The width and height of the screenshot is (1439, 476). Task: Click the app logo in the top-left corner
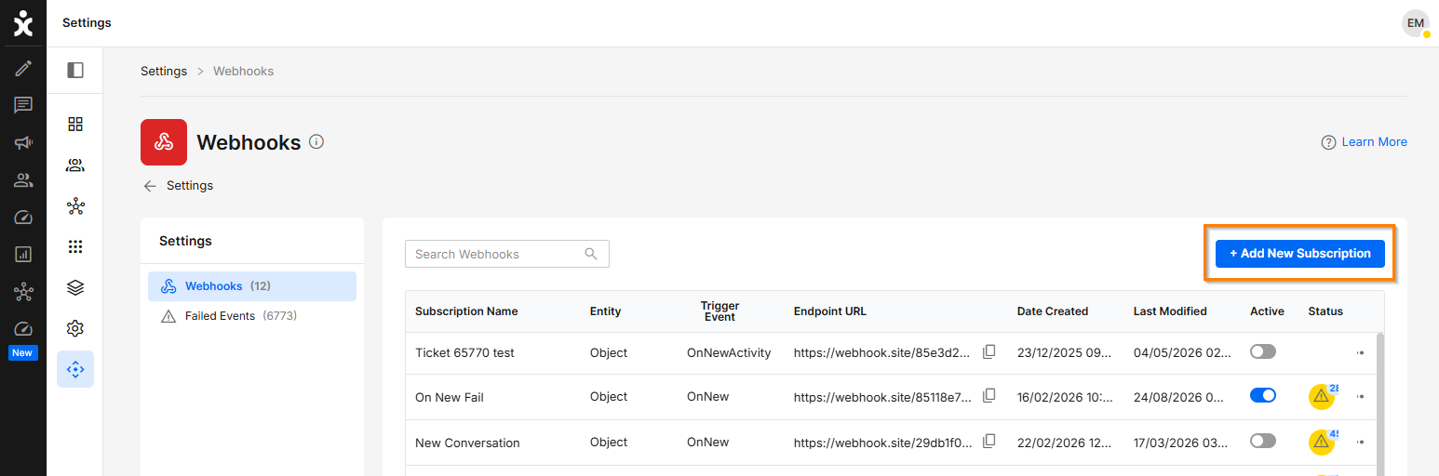[x=23, y=23]
